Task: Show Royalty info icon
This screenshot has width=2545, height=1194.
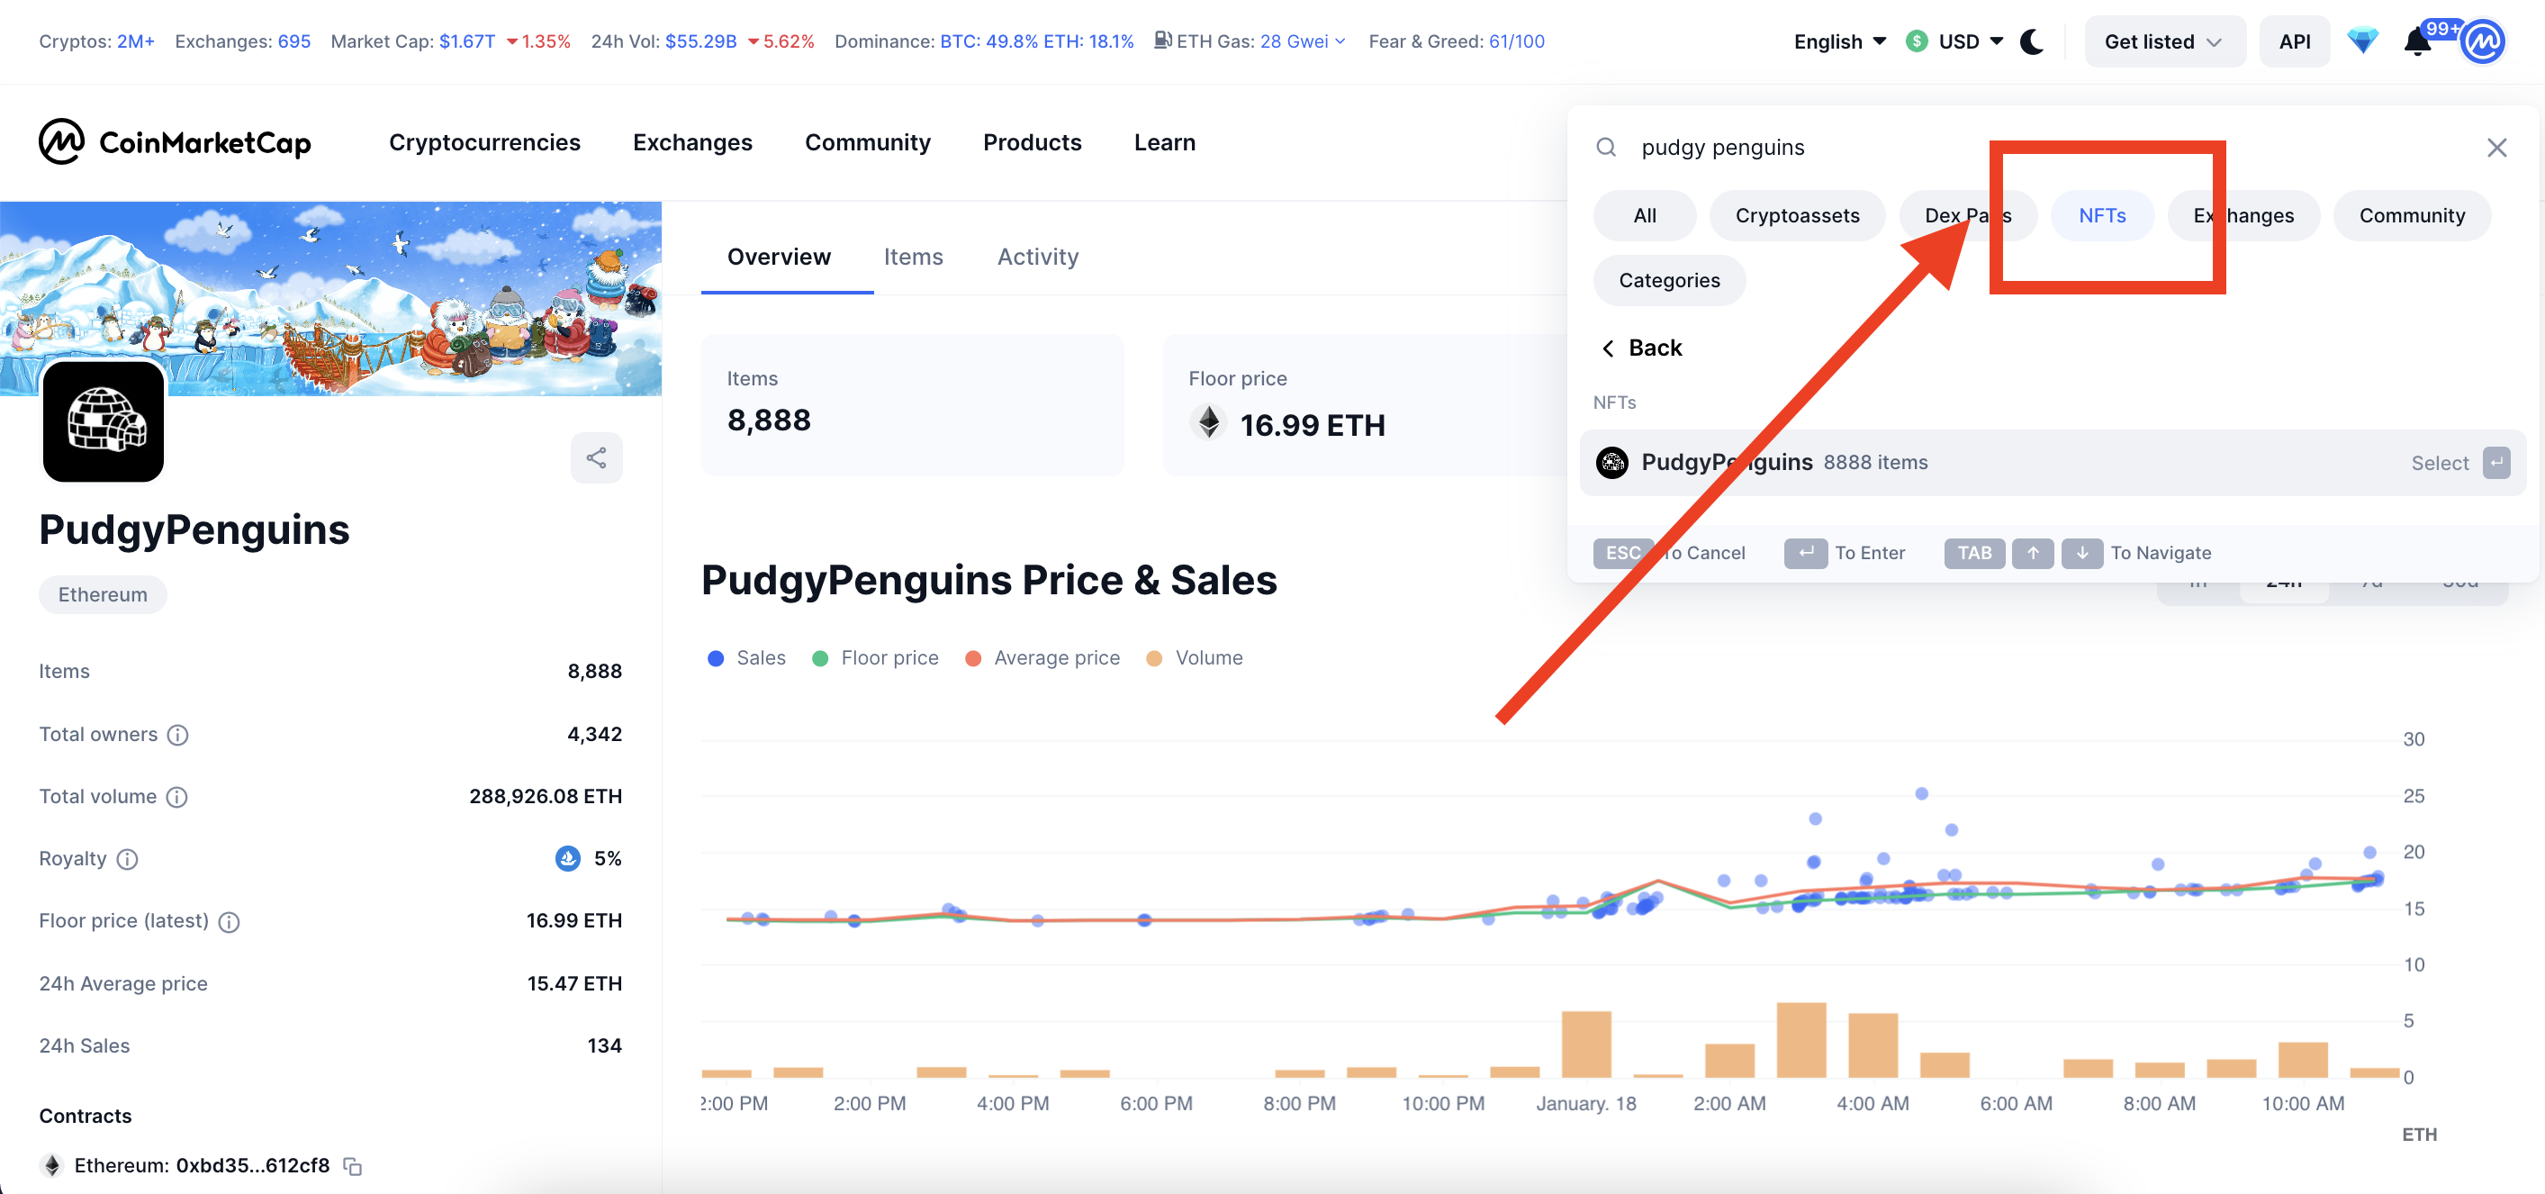Action: [128, 859]
